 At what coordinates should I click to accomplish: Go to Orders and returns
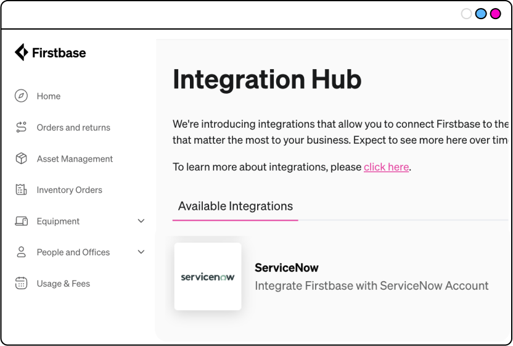pos(73,127)
